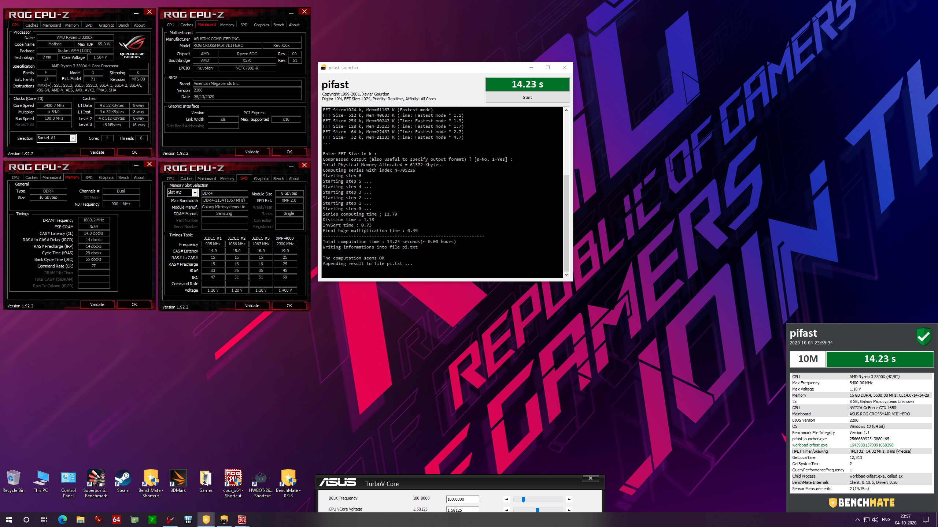Switch to pifast console taskbar icon
938x527 pixels.
tap(224, 520)
